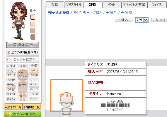Select the ペット1 slot button
The width and height of the screenshot is (167, 117).
coord(34,85)
